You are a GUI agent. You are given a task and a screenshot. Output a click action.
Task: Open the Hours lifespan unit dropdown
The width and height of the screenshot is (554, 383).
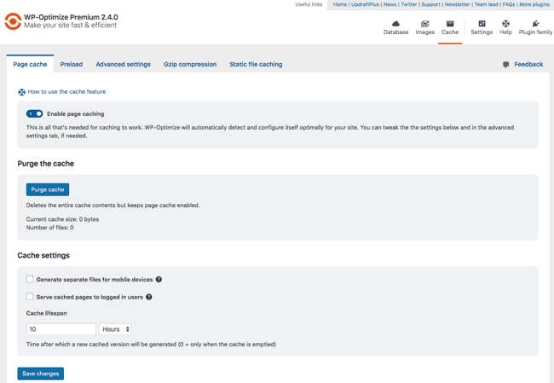click(x=115, y=329)
